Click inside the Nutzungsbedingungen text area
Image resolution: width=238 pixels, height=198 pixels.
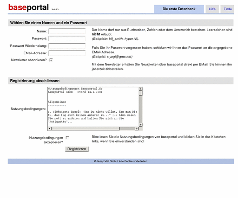93,107
